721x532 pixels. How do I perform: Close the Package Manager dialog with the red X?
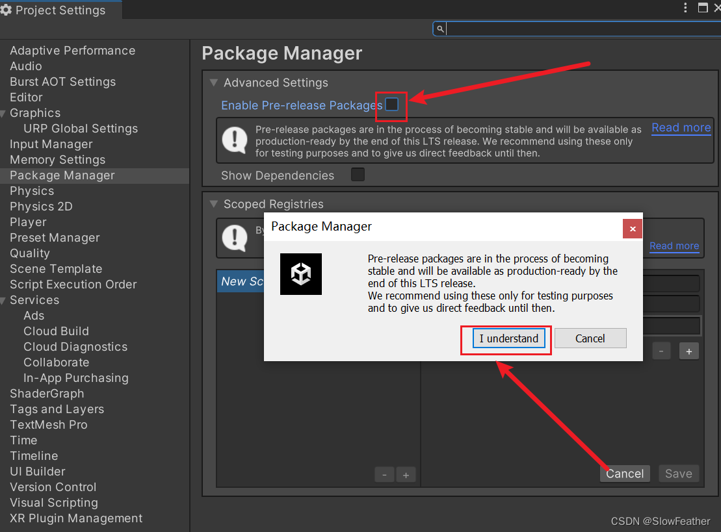click(x=632, y=229)
